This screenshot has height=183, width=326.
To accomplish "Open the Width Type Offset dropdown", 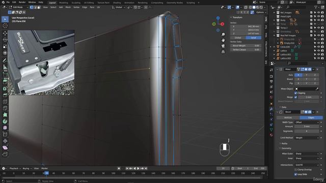I will pyautogui.click(x=307, y=123).
